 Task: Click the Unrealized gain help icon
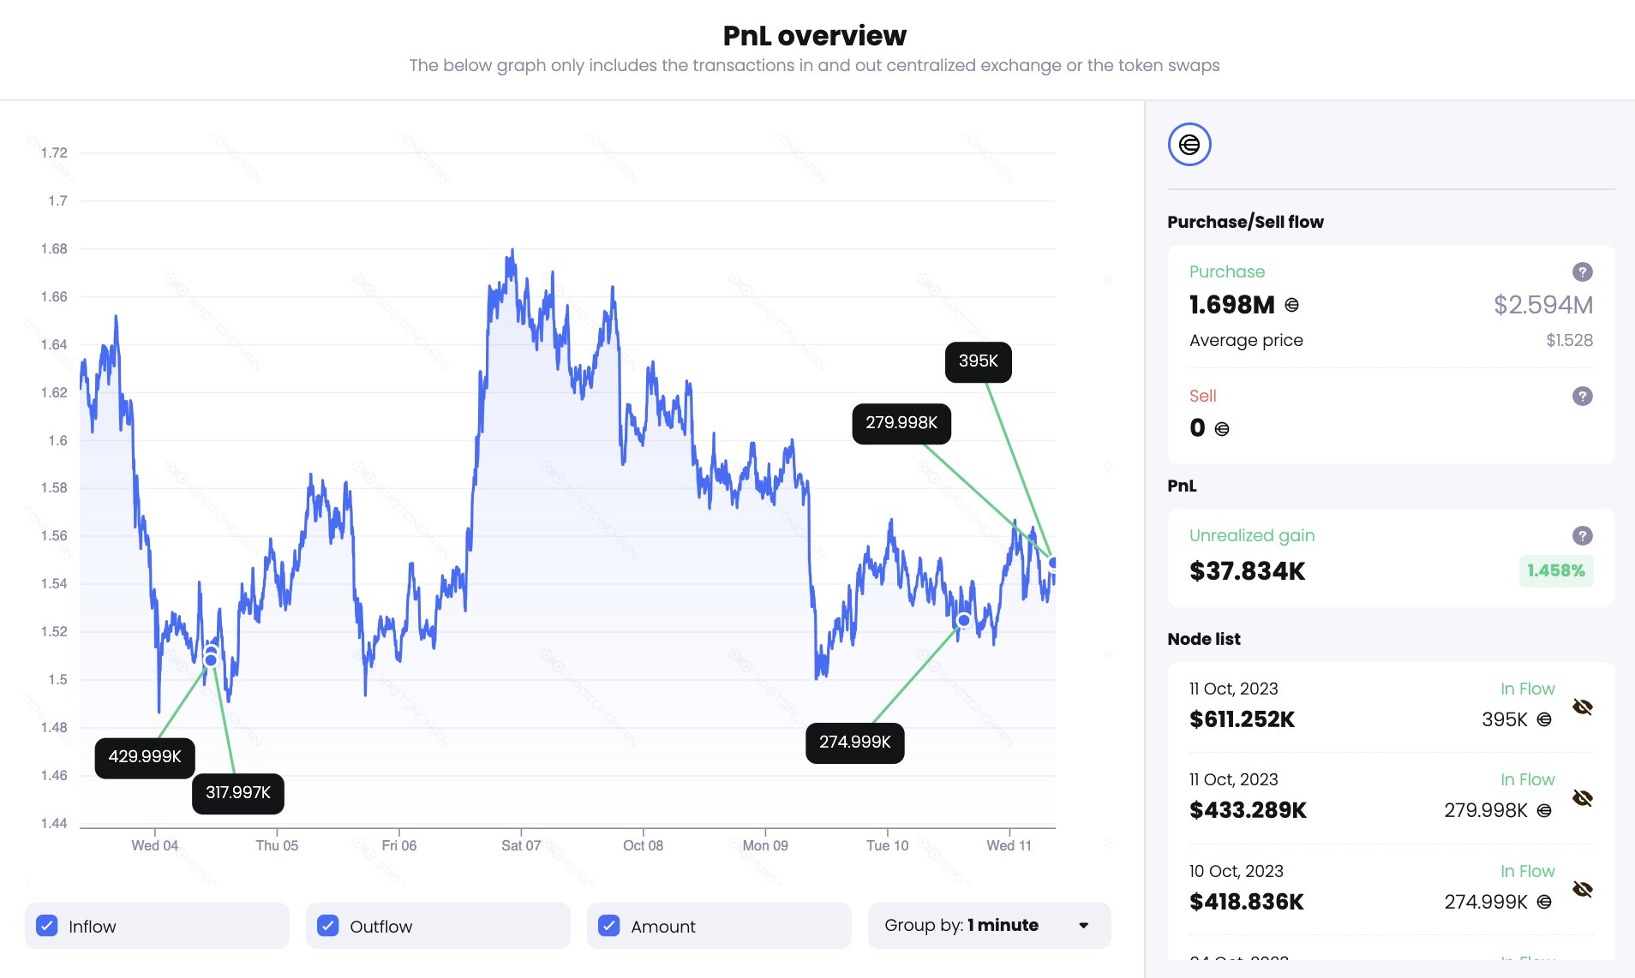(1582, 535)
